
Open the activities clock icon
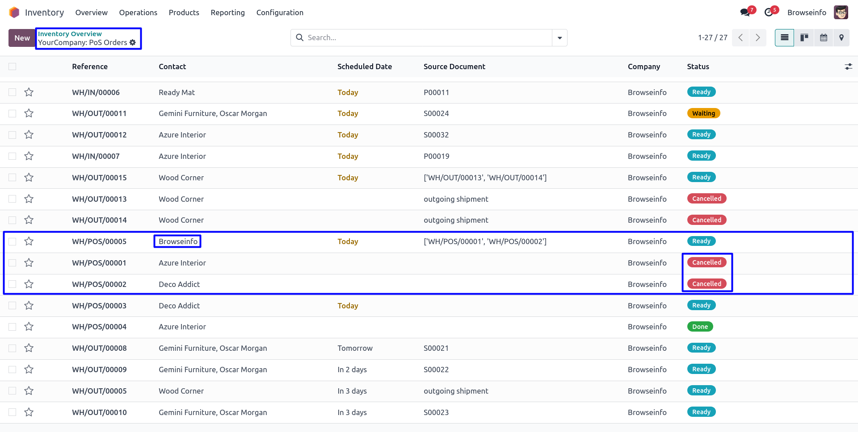coord(769,12)
